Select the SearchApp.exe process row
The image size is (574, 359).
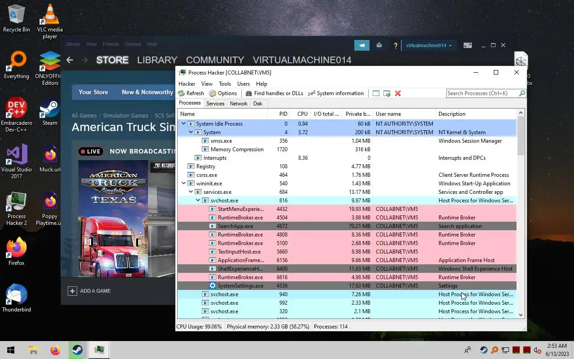point(347,226)
